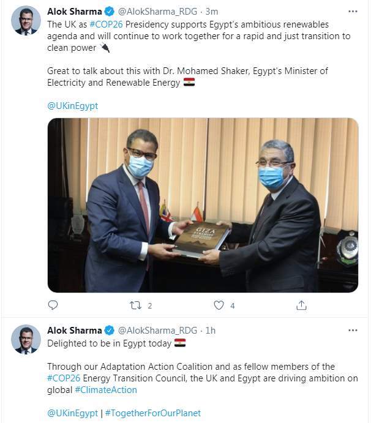Open the share icon under the photo tweet
Screen dimensions: 371x423
click(301, 305)
